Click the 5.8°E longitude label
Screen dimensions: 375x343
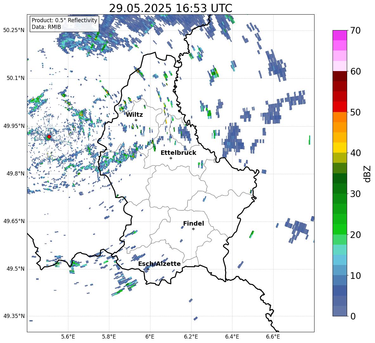click(x=109, y=337)
